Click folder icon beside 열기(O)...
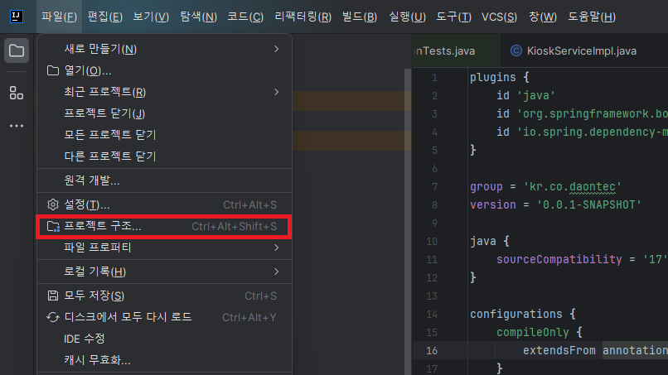 click(53, 70)
